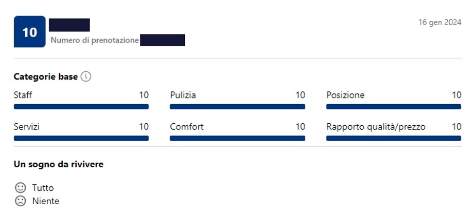Screen dimensions: 475x214
Task: Click the review title Un sogno da rivivere
Action: point(59,164)
